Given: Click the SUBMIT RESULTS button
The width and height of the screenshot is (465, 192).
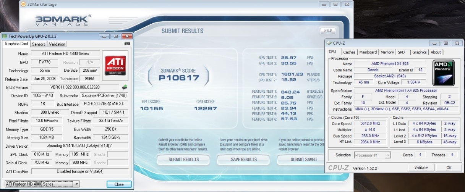Looking at the screenshot, I should click(183, 160).
